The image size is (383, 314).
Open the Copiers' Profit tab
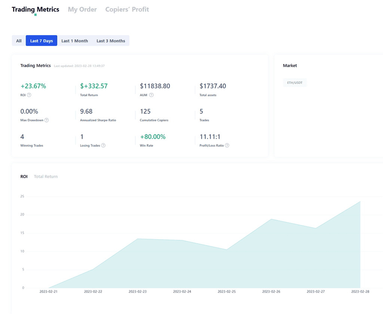pyautogui.click(x=127, y=9)
